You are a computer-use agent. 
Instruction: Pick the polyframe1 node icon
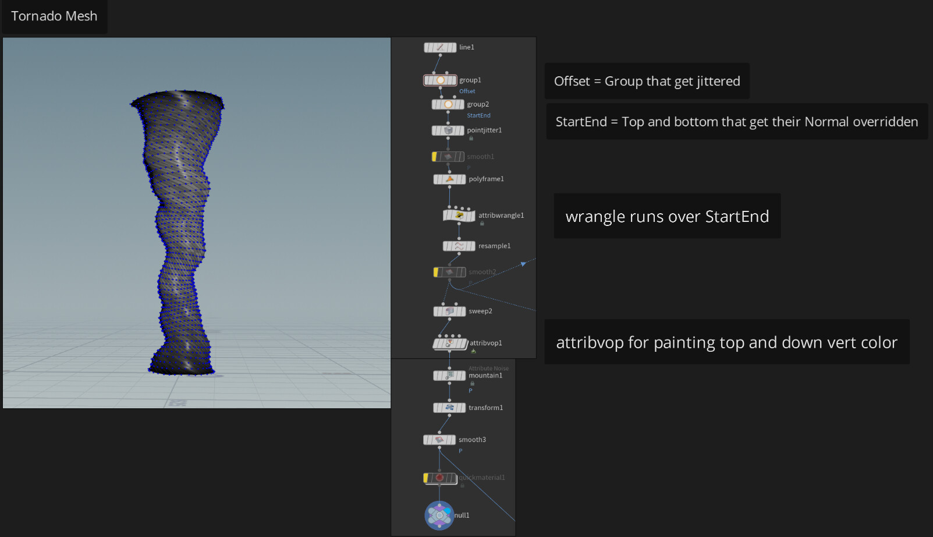449,179
